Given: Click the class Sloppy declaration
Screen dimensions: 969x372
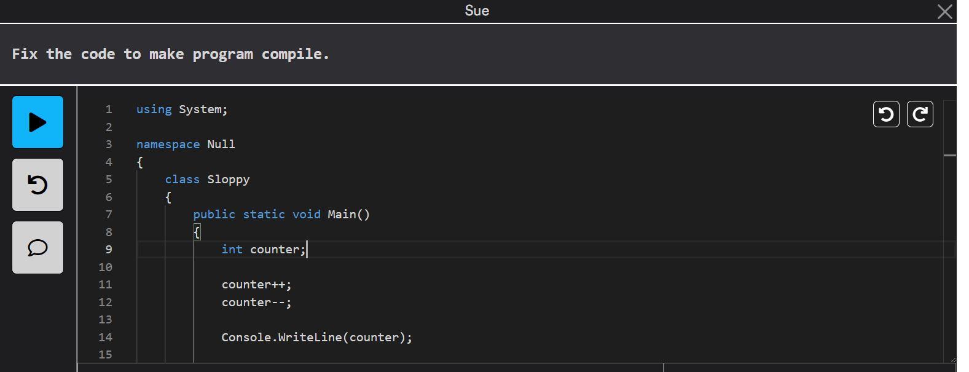Looking at the screenshot, I should coord(207,179).
